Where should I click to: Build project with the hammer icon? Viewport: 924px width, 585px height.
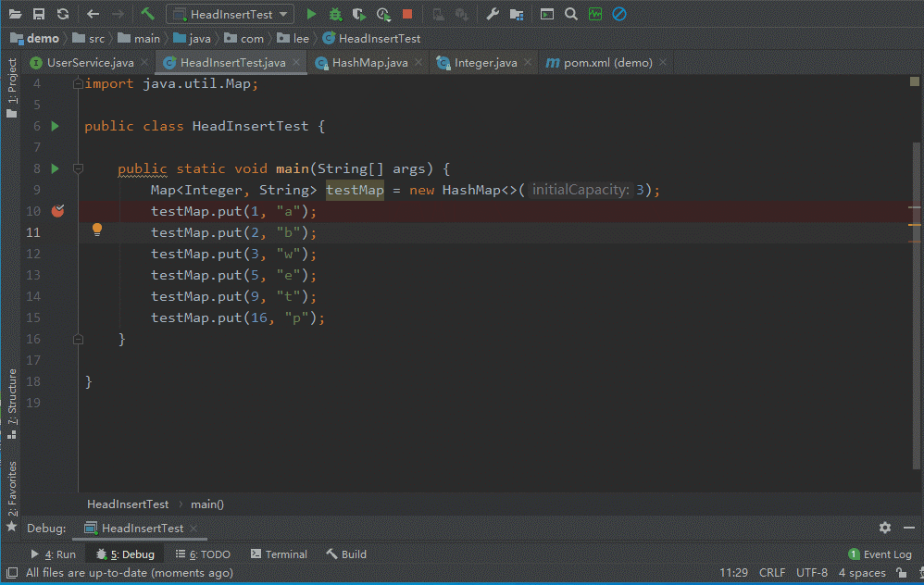(147, 14)
